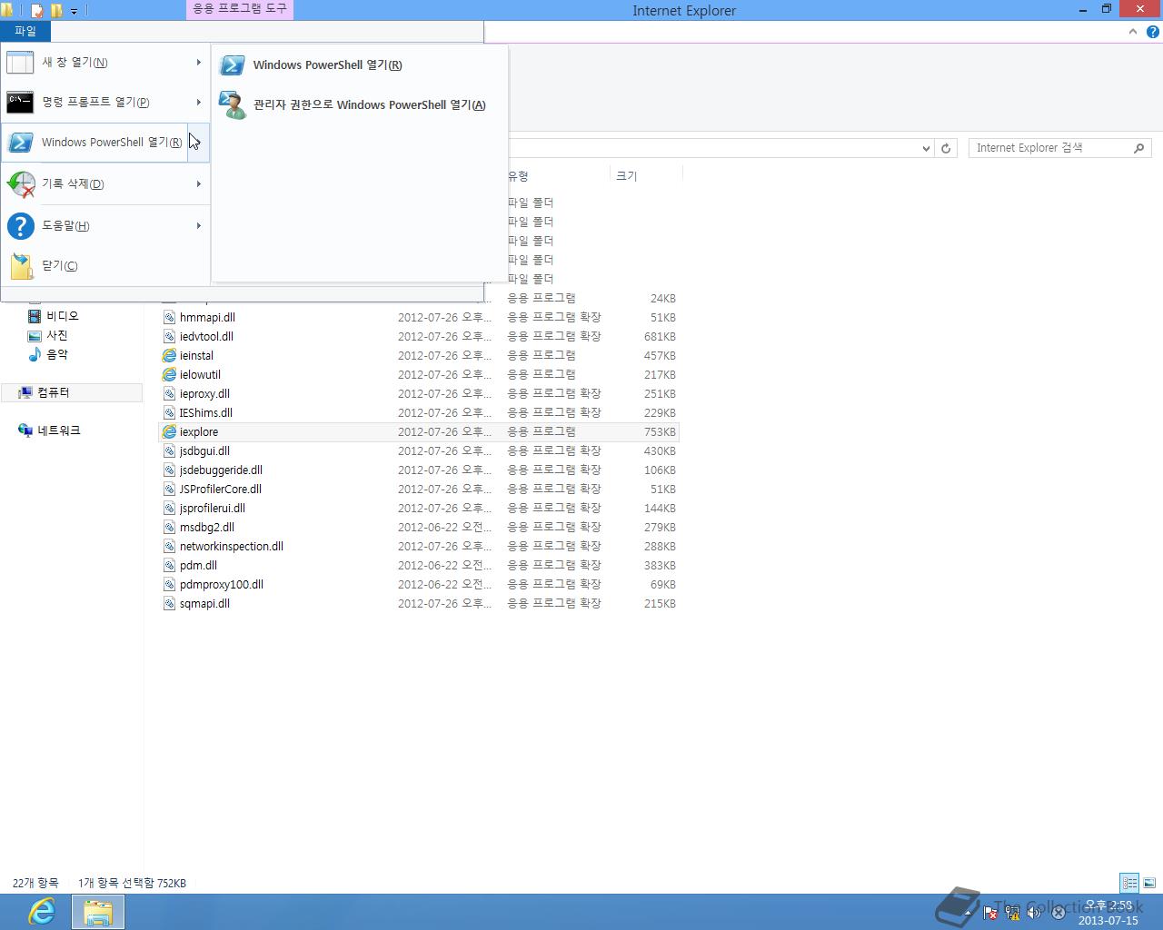Click 닫기(C) menu entry
This screenshot has height=930, width=1163.
pos(105,266)
